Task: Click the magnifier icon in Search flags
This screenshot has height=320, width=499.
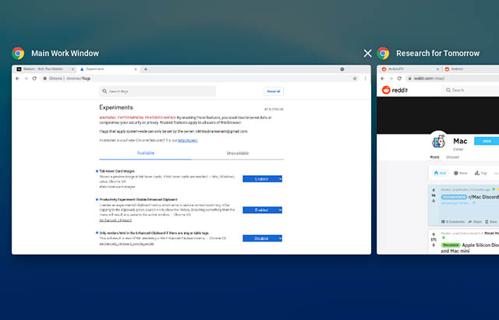Action: (104, 91)
